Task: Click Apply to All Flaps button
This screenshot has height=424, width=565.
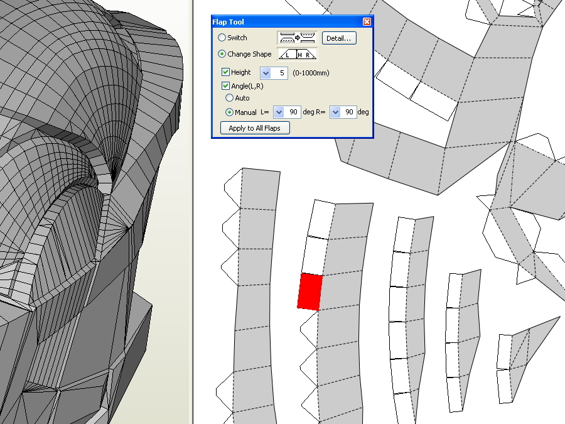Action: pos(255,128)
